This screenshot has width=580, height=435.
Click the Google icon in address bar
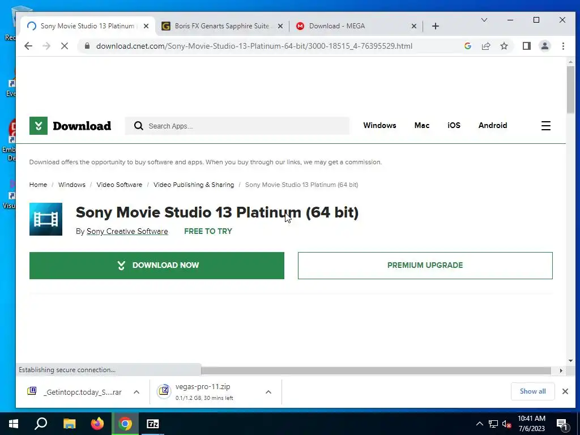(467, 46)
